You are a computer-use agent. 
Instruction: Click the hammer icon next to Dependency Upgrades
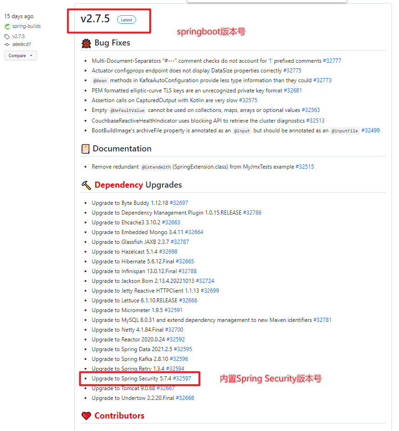(86, 185)
